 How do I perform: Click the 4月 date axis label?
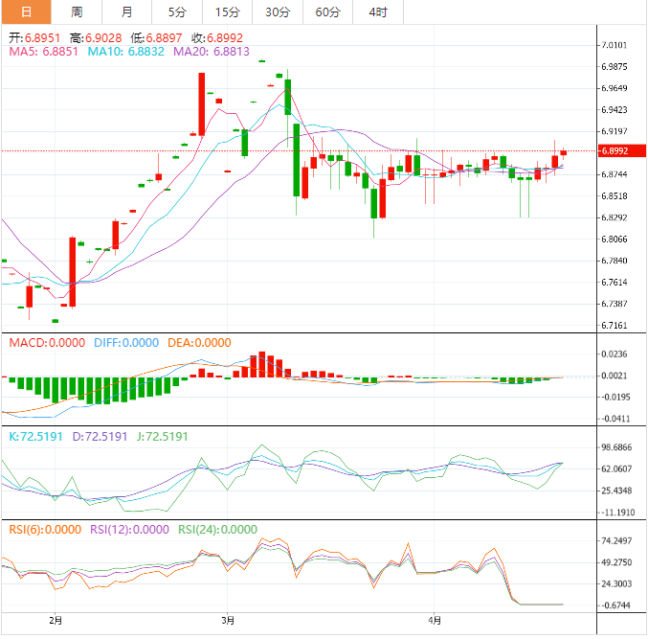(x=435, y=621)
